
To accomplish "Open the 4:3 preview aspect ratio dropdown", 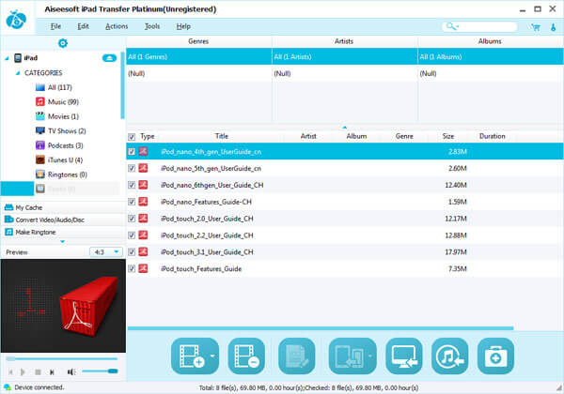I will click(x=106, y=252).
